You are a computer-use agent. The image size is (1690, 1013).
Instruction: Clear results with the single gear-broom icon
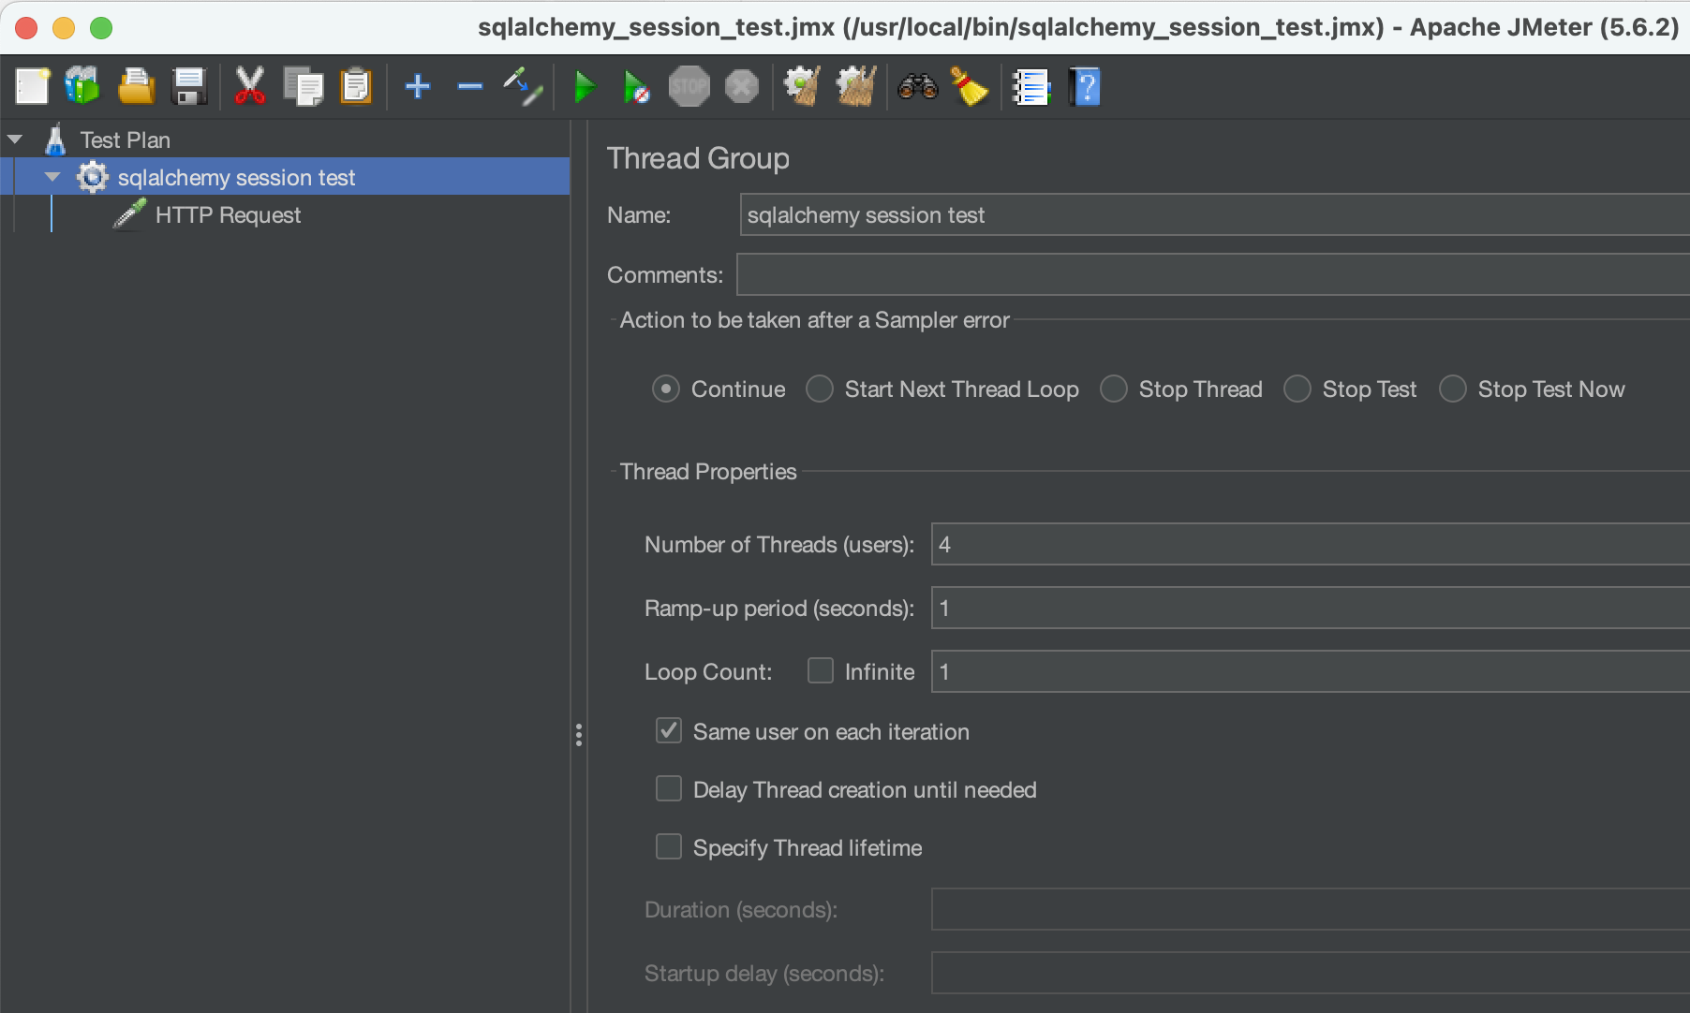(x=803, y=87)
